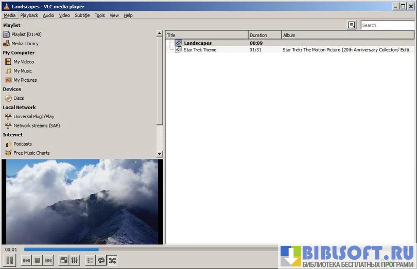Open the Discs device entry
The height and width of the screenshot is (269, 417).
pos(19,98)
